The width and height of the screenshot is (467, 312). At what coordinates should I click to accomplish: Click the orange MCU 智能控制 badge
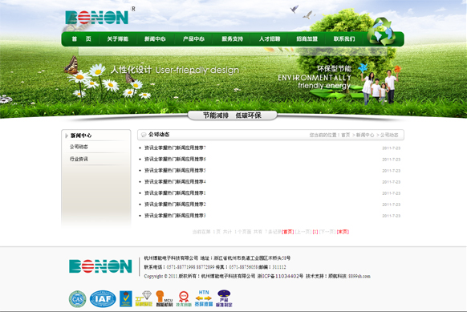[164, 299]
